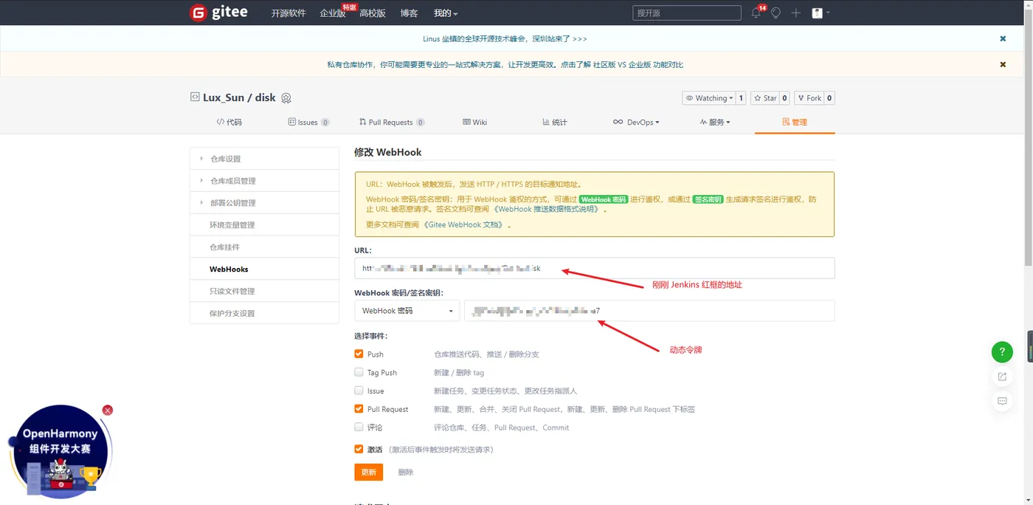Click the external link floating icon
Screen dimensions: 1033x505
pyautogui.click(x=1002, y=377)
